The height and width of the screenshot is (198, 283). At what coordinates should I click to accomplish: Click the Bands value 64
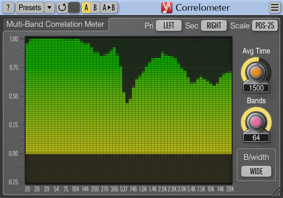click(x=256, y=138)
